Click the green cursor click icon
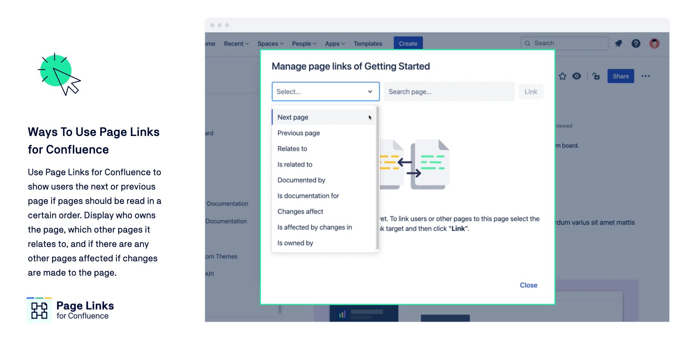Screen dimensions: 694x339 pyautogui.click(x=60, y=74)
